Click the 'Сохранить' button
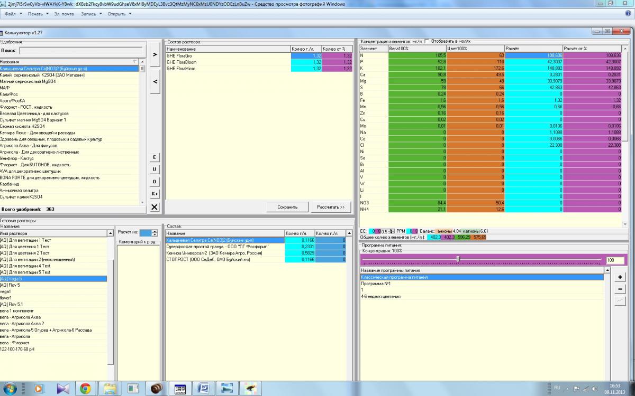This screenshot has width=635, height=396. pyautogui.click(x=287, y=207)
